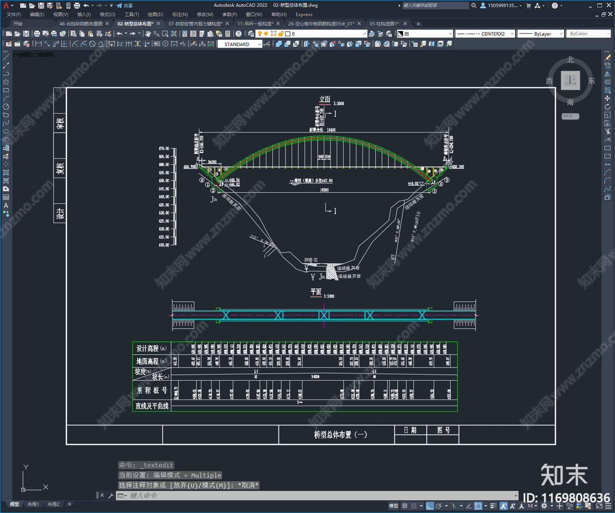Select the Polygon draw tool

6,82
